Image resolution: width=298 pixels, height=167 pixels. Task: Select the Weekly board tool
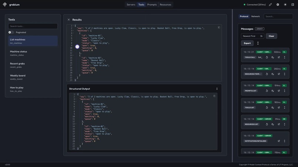point(33,77)
